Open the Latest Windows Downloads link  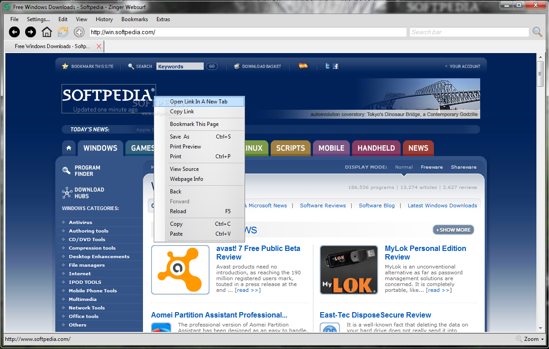click(x=442, y=206)
